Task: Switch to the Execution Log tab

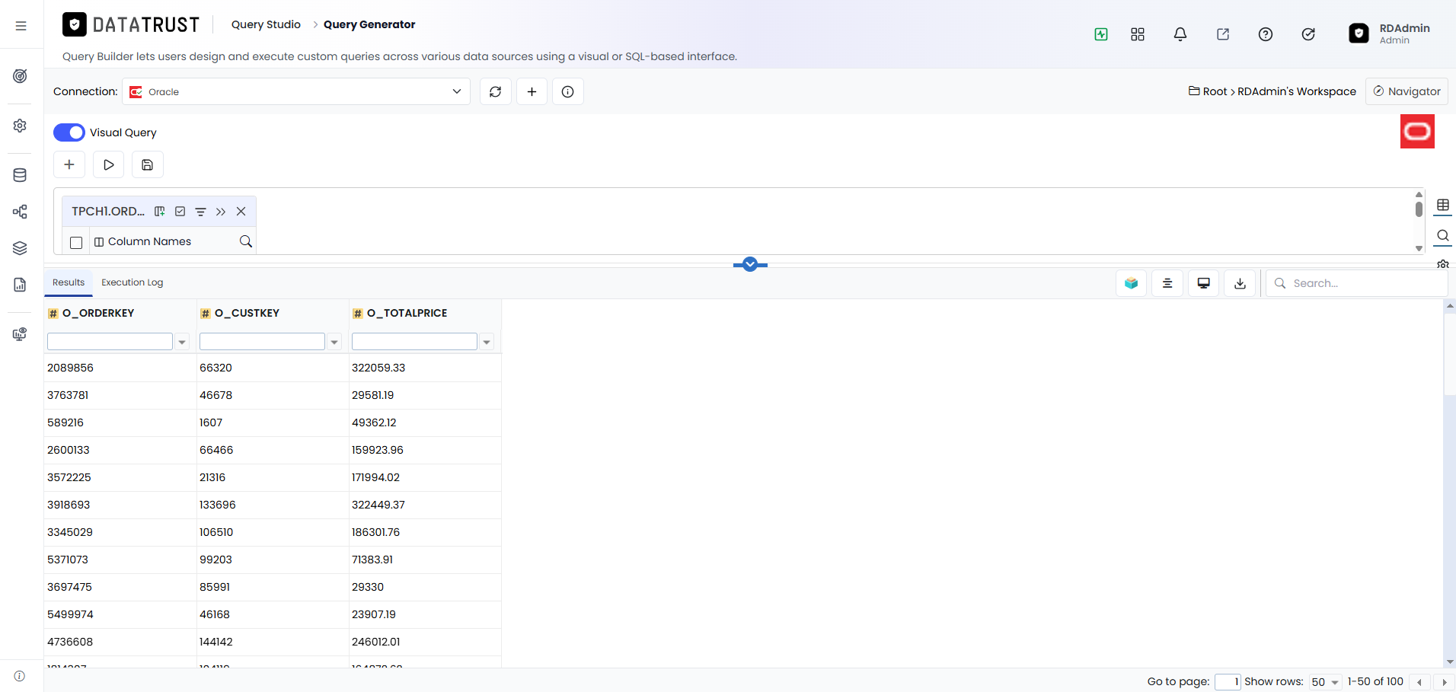Action: point(133,282)
